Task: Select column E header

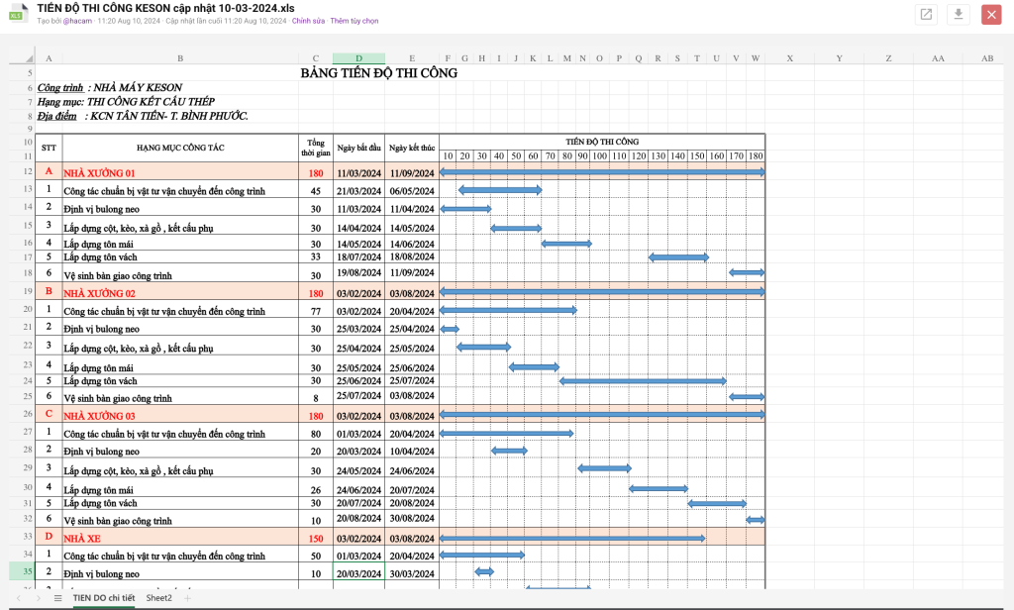Action: pos(412,58)
